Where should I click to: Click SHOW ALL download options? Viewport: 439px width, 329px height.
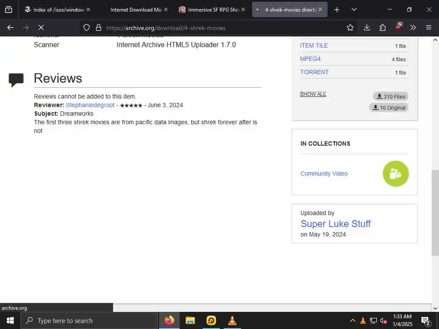(313, 94)
